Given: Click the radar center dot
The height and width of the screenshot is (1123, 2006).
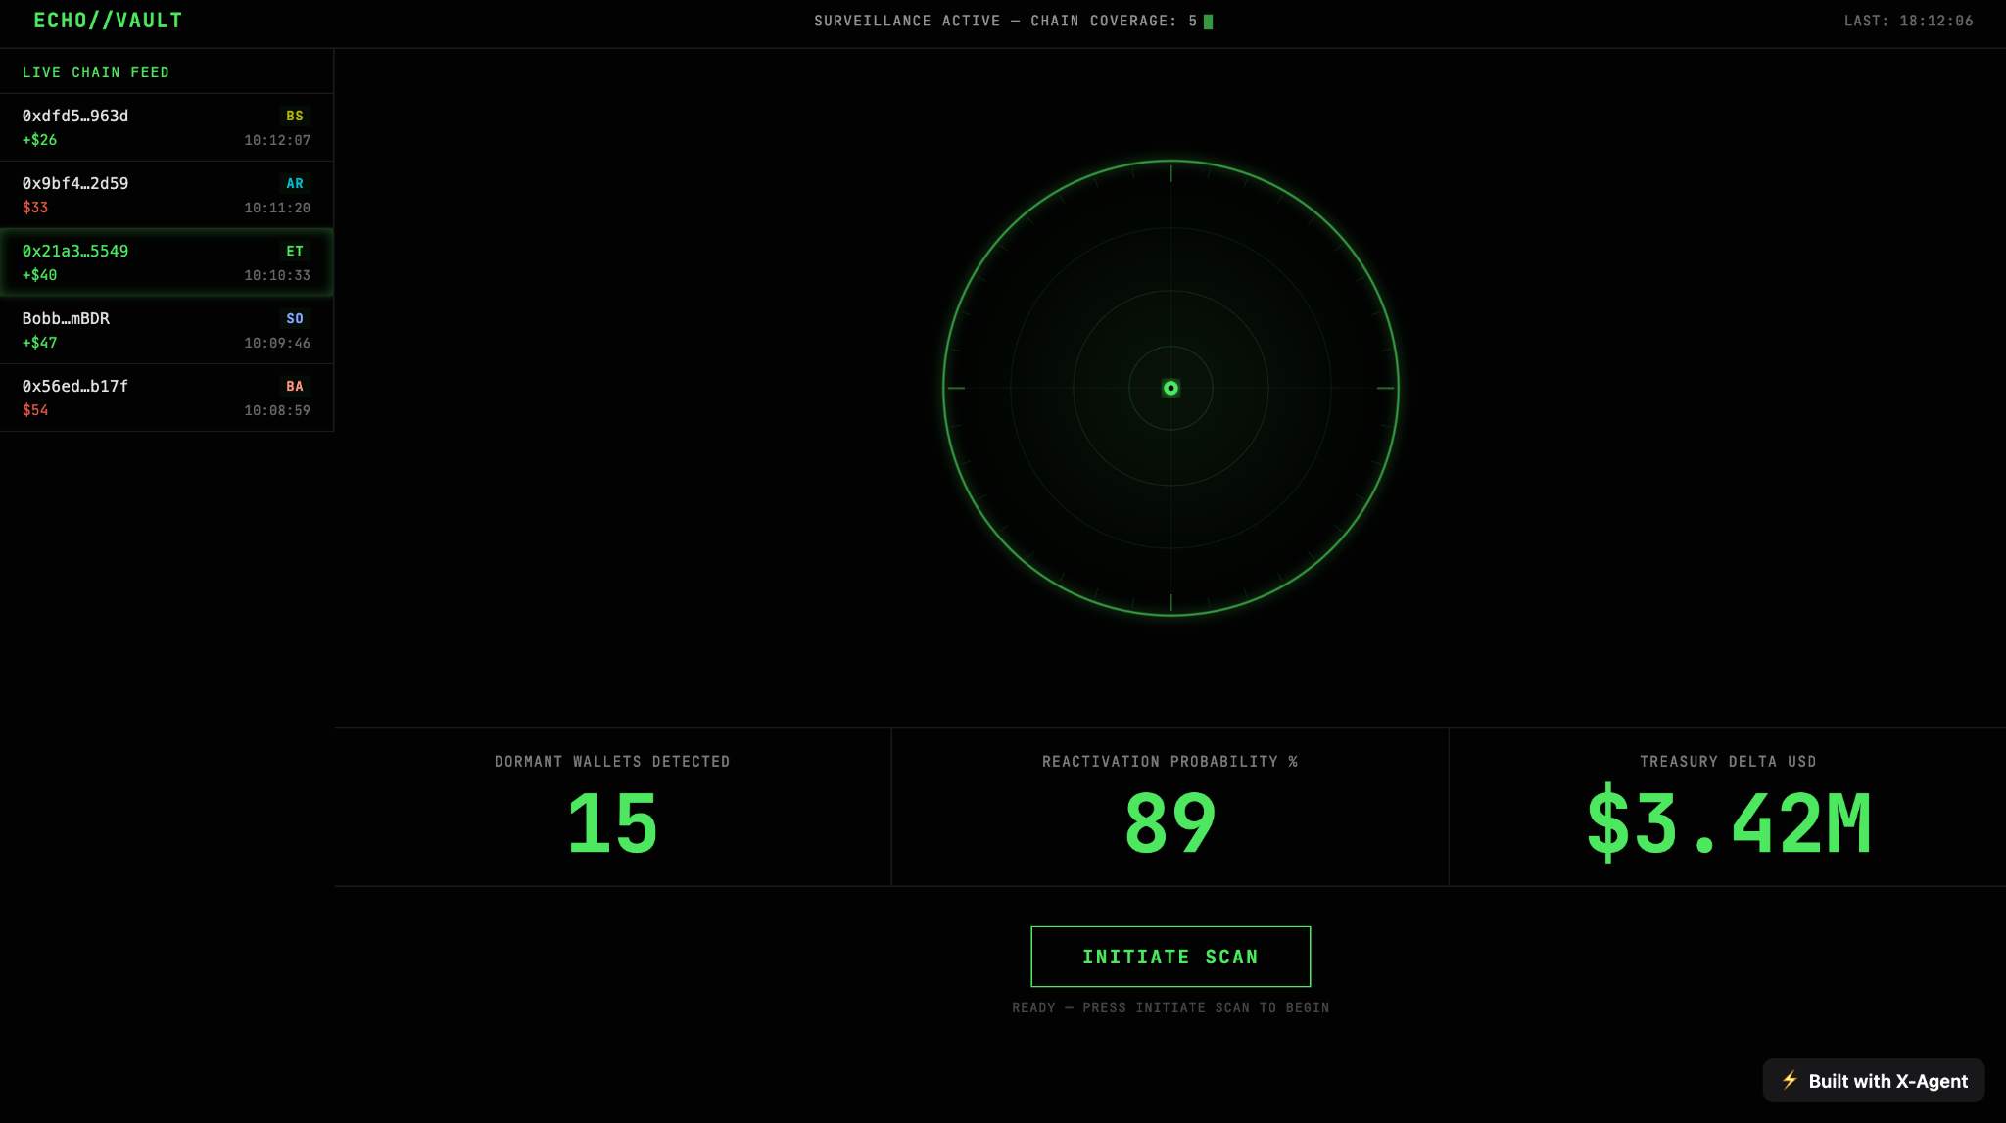Looking at the screenshot, I should pyautogui.click(x=1170, y=388).
